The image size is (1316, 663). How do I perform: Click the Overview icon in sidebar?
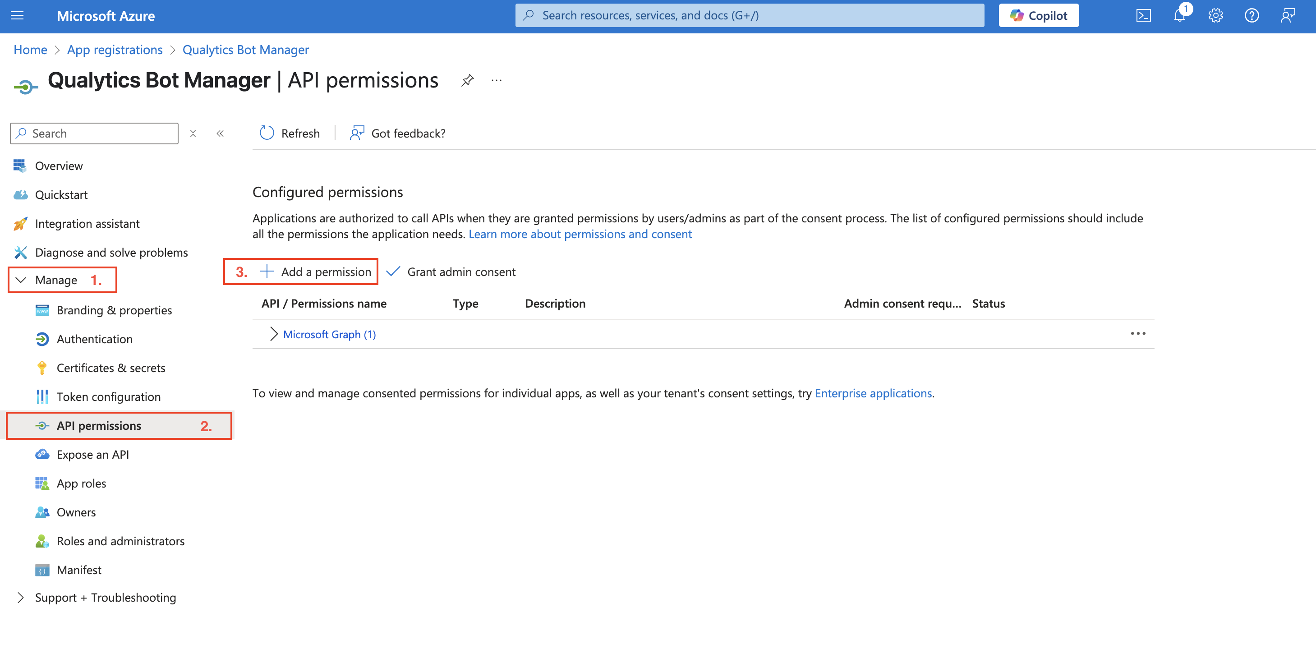pyautogui.click(x=20, y=166)
